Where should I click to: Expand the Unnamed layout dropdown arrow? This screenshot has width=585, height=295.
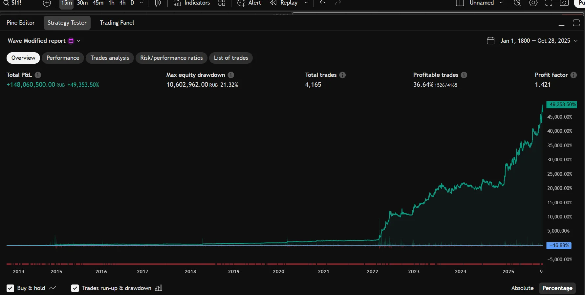(x=501, y=3)
